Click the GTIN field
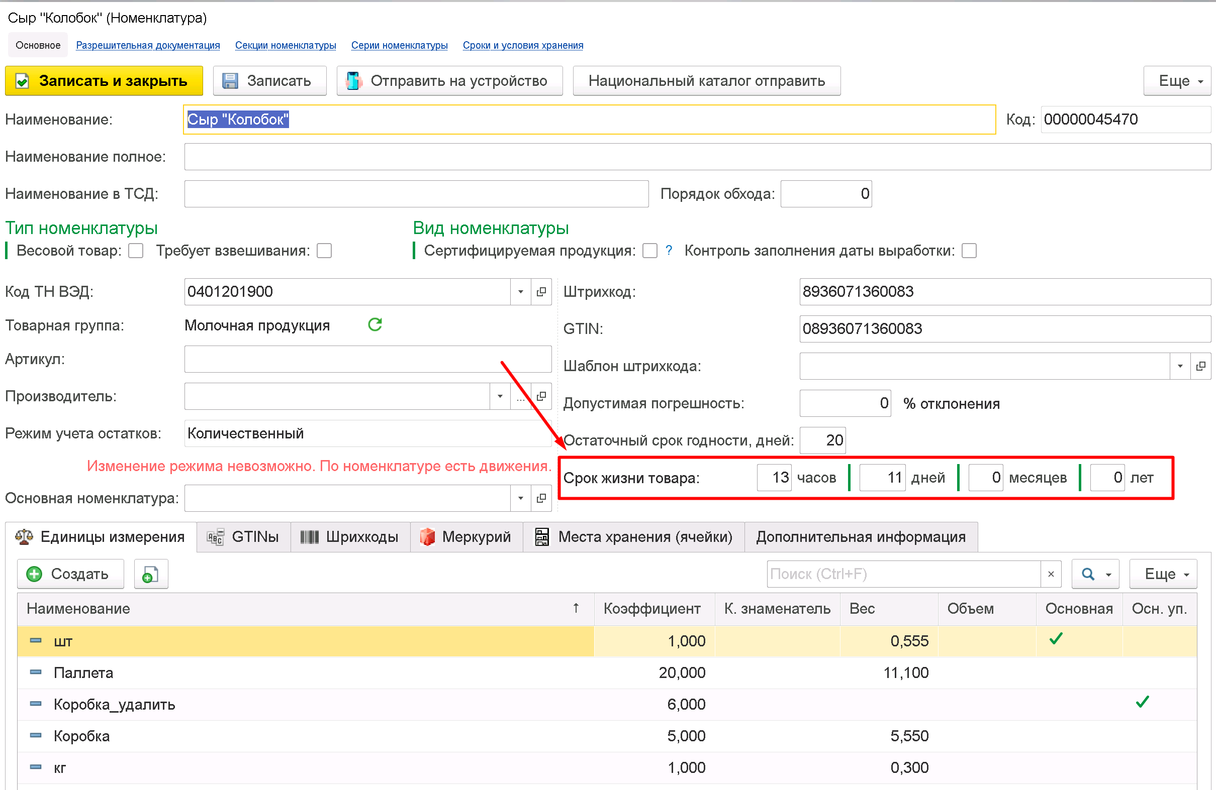The image size is (1216, 790). [x=1004, y=328]
